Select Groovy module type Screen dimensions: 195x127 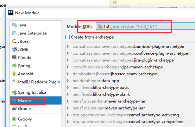click(x=36, y=119)
